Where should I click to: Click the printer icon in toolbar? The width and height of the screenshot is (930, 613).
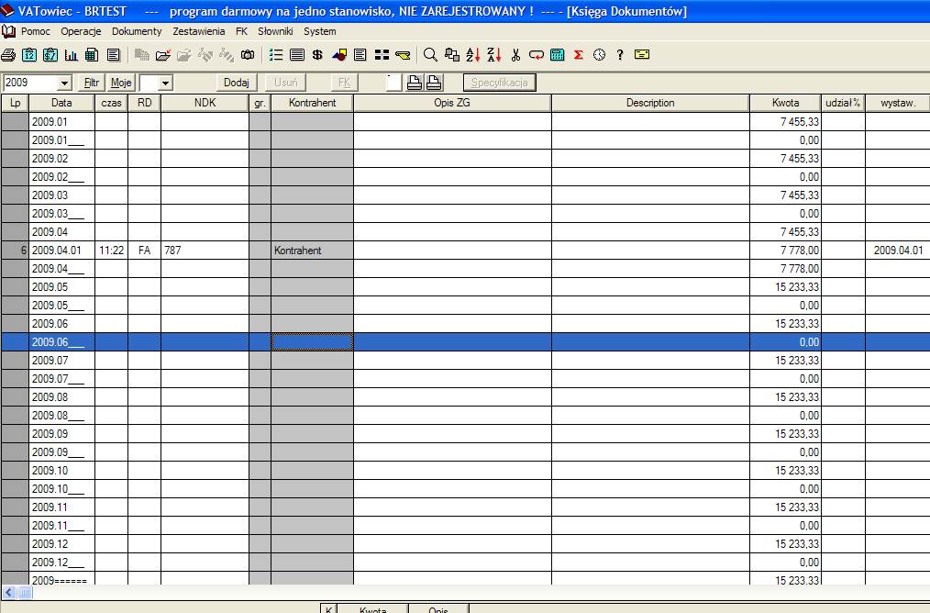tap(8, 55)
